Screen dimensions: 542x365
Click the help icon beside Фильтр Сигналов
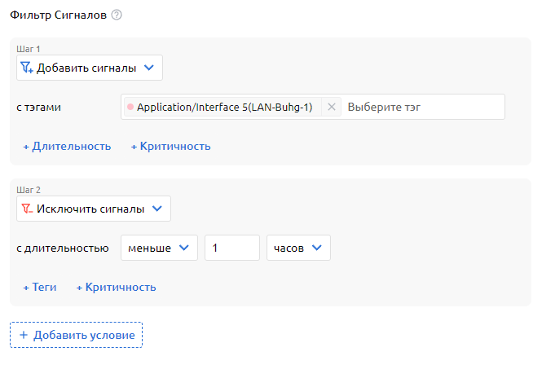point(117,15)
